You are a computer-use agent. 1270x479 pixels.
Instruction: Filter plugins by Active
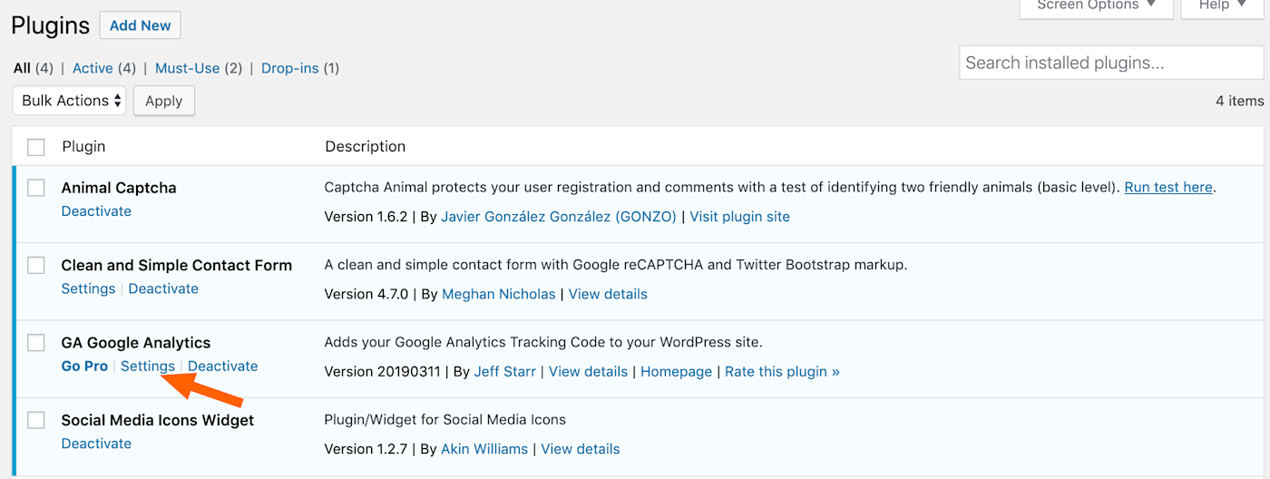click(x=93, y=68)
